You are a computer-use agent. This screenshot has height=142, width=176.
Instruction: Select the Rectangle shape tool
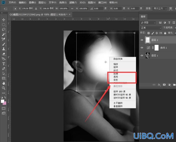click(x=3, y=78)
